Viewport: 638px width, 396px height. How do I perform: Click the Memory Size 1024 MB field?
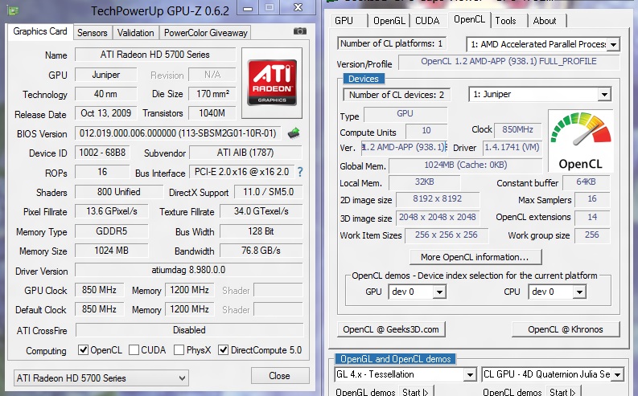coord(112,251)
